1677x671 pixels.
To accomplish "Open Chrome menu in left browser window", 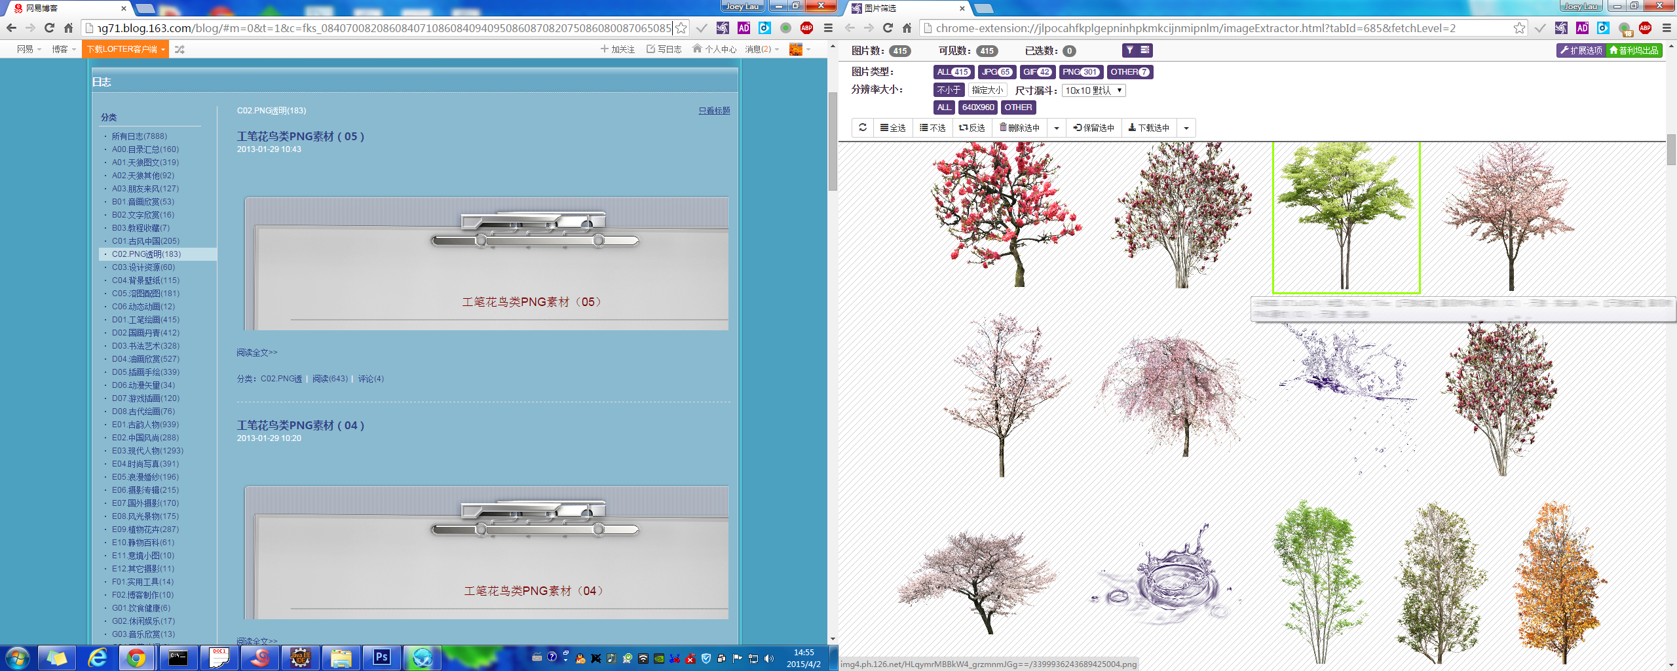I will [x=827, y=28].
